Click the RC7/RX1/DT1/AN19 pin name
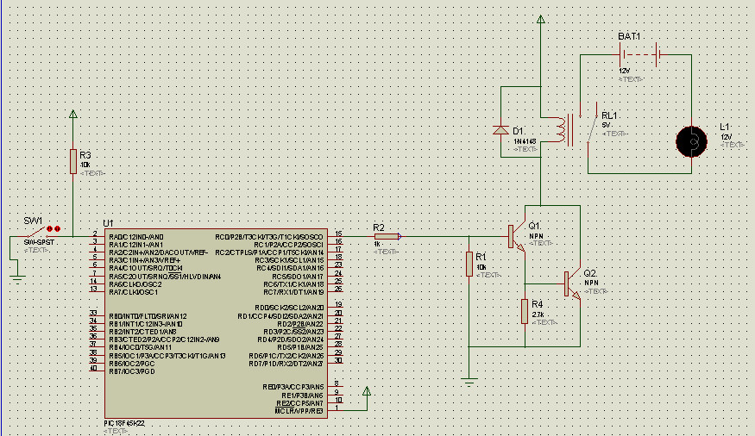 293,292
